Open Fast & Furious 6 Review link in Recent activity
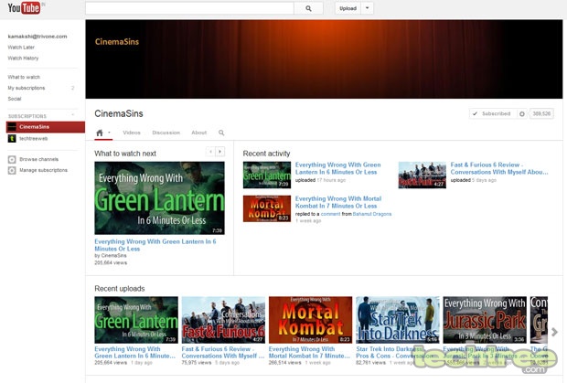This screenshot has height=383, width=567. click(499, 168)
